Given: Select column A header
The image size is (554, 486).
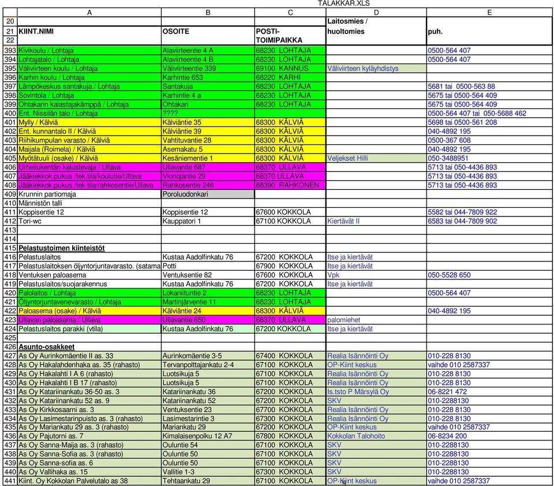Looking at the screenshot, I should [89, 12].
